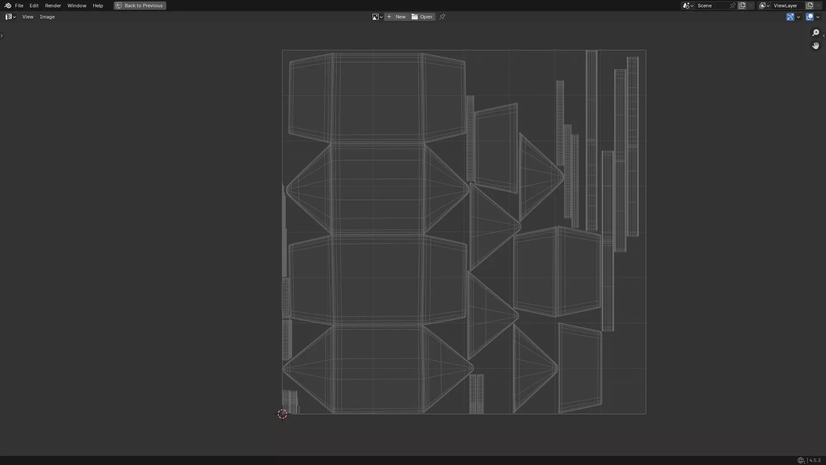Toggle the show overlays button
826x465 pixels.
810,17
